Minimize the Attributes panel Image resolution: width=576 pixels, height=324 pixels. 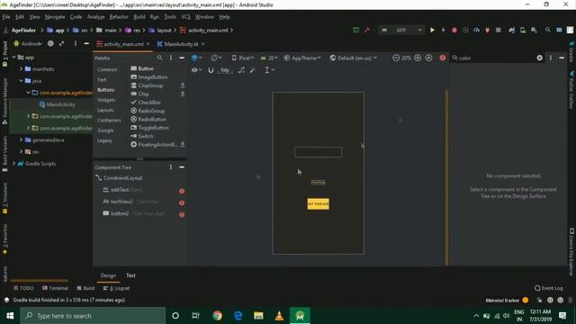(x=562, y=58)
